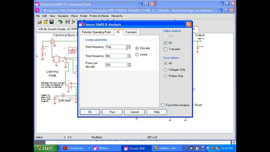
Task: Click the blue arrow system tray icon
Action: 208,148
